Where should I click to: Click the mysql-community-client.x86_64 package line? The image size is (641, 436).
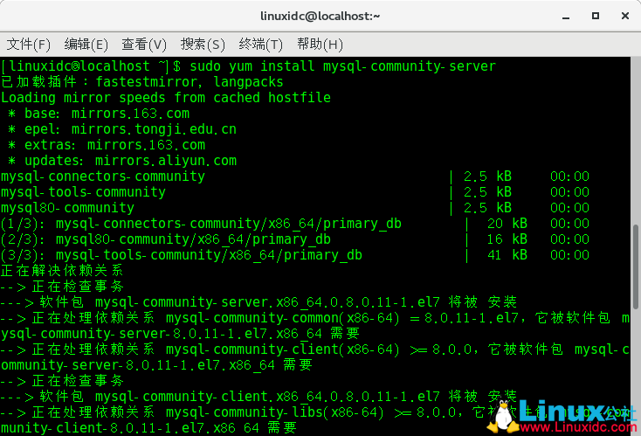coord(258,397)
